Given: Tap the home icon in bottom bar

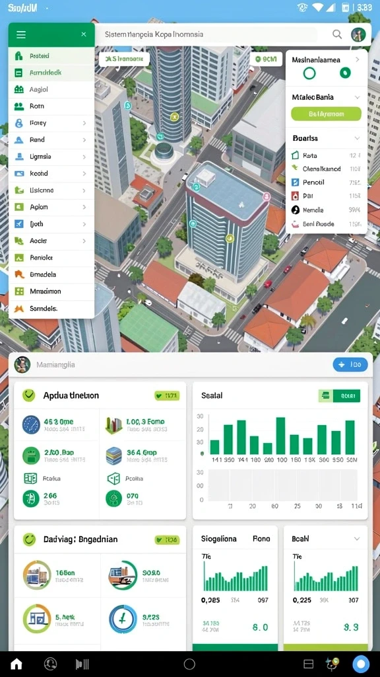Looking at the screenshot, I should coord(16,664).
